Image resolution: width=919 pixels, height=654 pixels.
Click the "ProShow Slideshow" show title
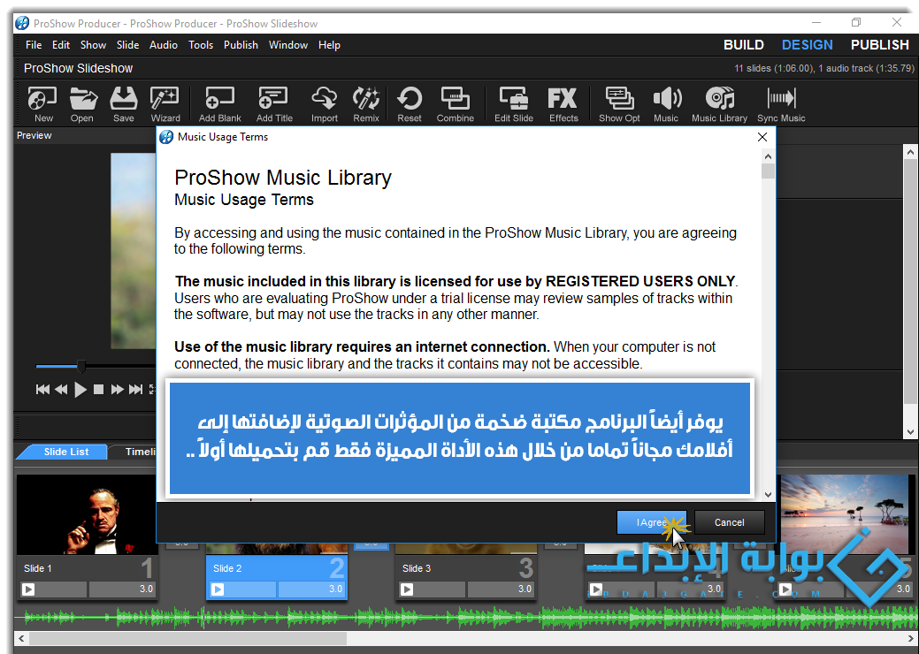point(79,69)
